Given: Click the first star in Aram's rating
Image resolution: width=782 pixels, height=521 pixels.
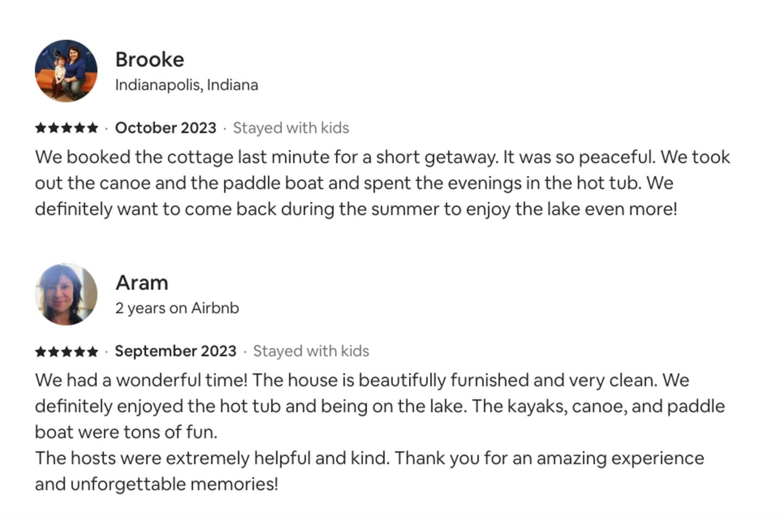Looking at the screenshot, I should (41, 352).
